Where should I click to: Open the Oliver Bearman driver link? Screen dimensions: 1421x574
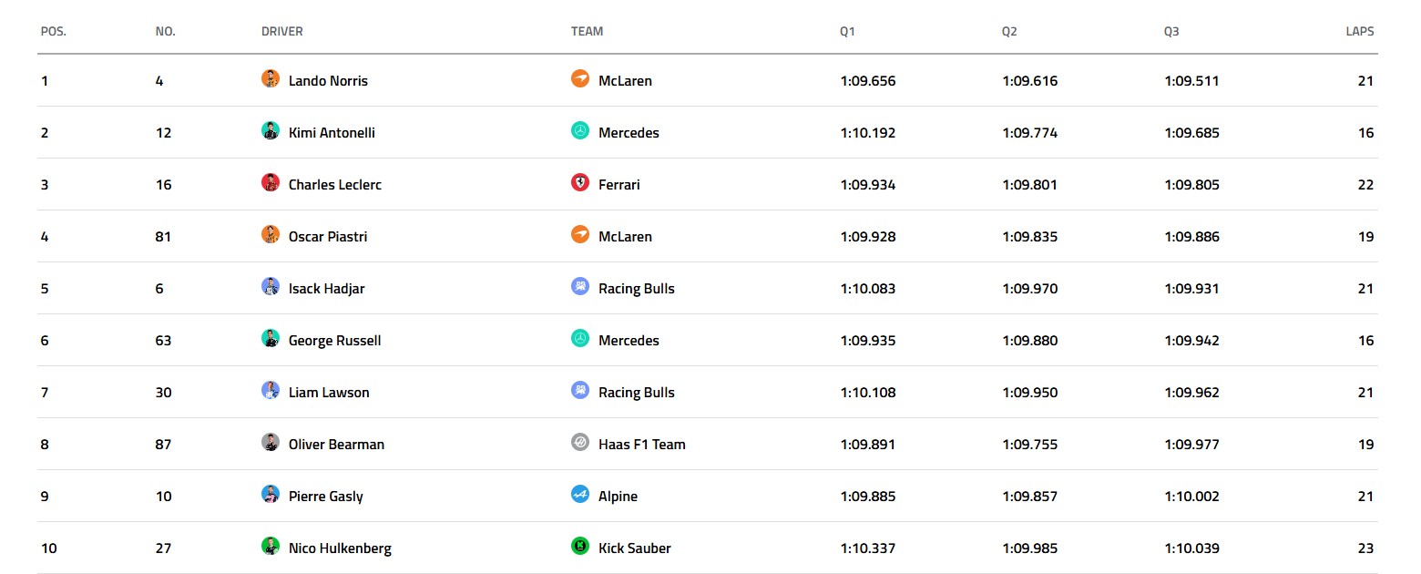pyautogui.click(x=336, y=445)
